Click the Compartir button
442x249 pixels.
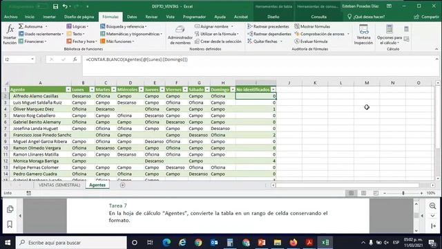(x=427, y=17)
